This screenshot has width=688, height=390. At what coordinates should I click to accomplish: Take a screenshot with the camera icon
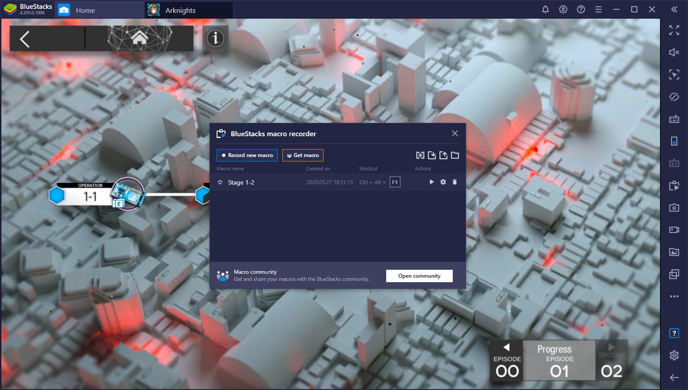coord(674,208)
